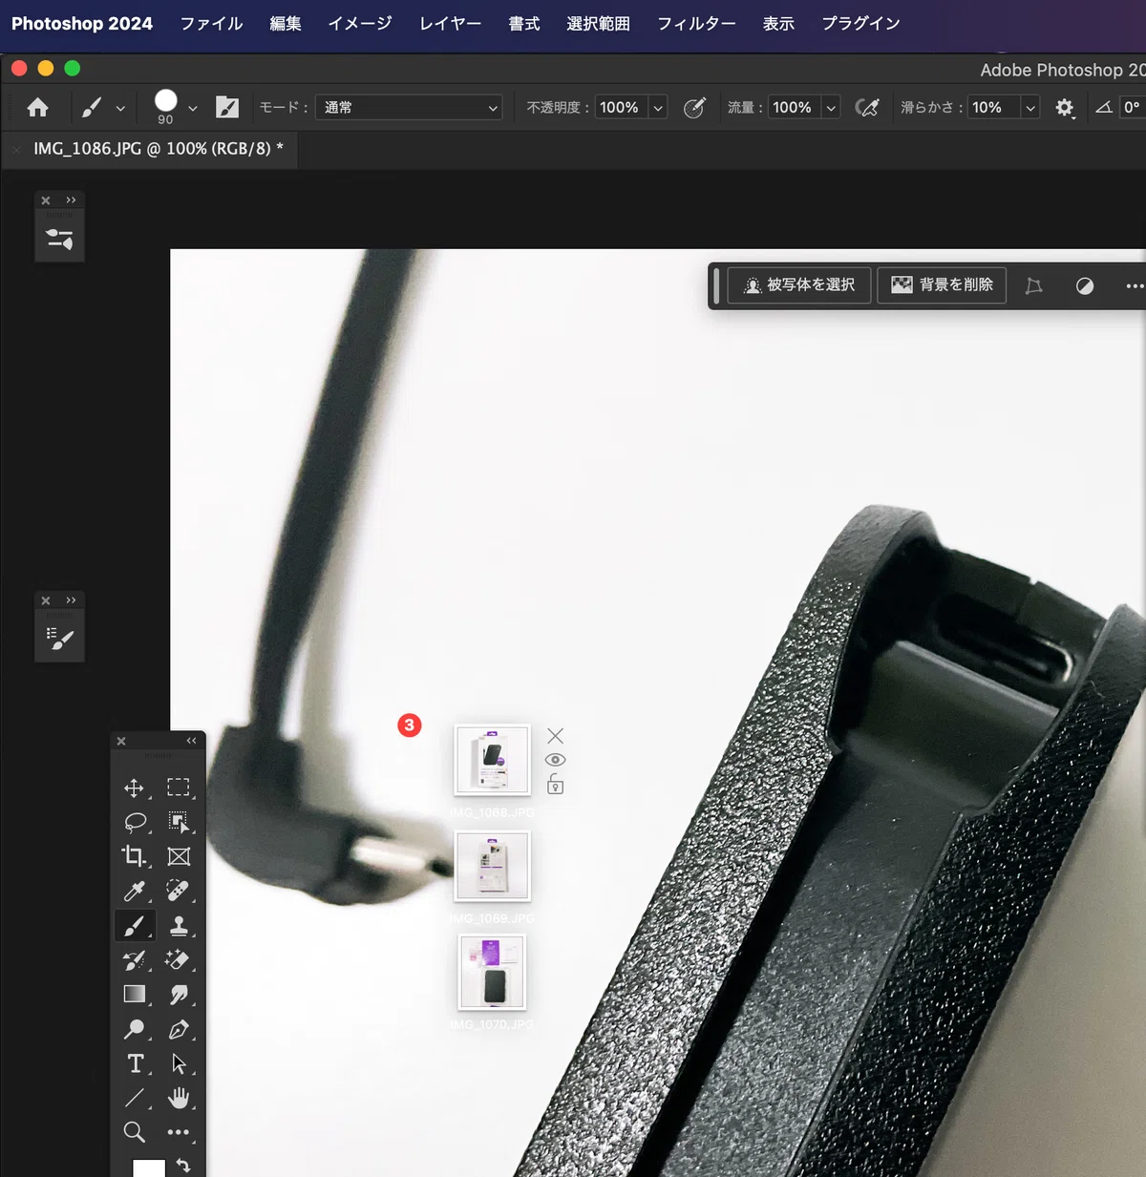1146x1177 pixels.
Task: Open the smoothing options gear
Action: coord(1065,108)
